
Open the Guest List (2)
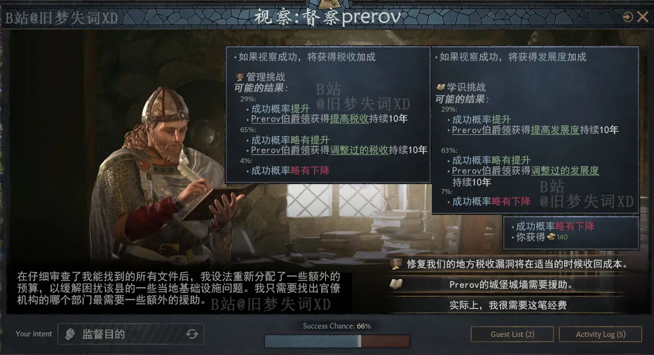pyautogui.click(x=512, y=334)
